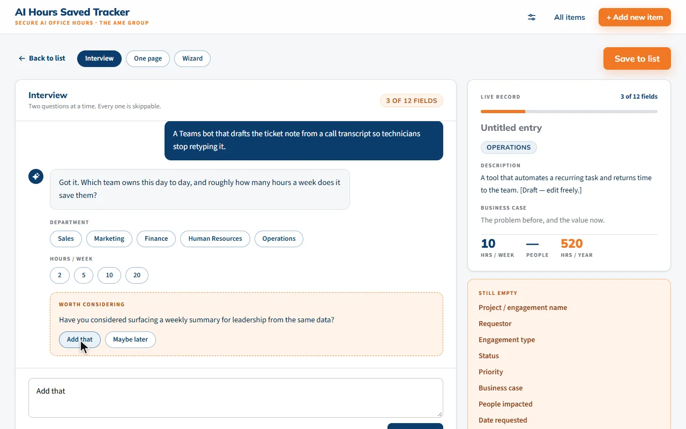
Task: Pick the Finance department chip
Action: 156,239
